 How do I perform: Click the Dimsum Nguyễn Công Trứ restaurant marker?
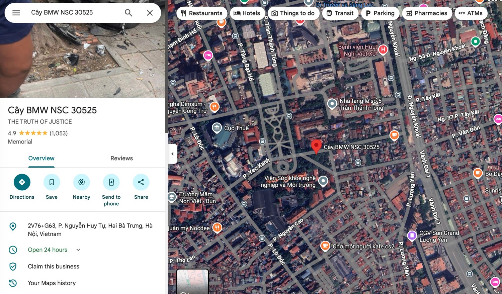click(x=215, y=107)
